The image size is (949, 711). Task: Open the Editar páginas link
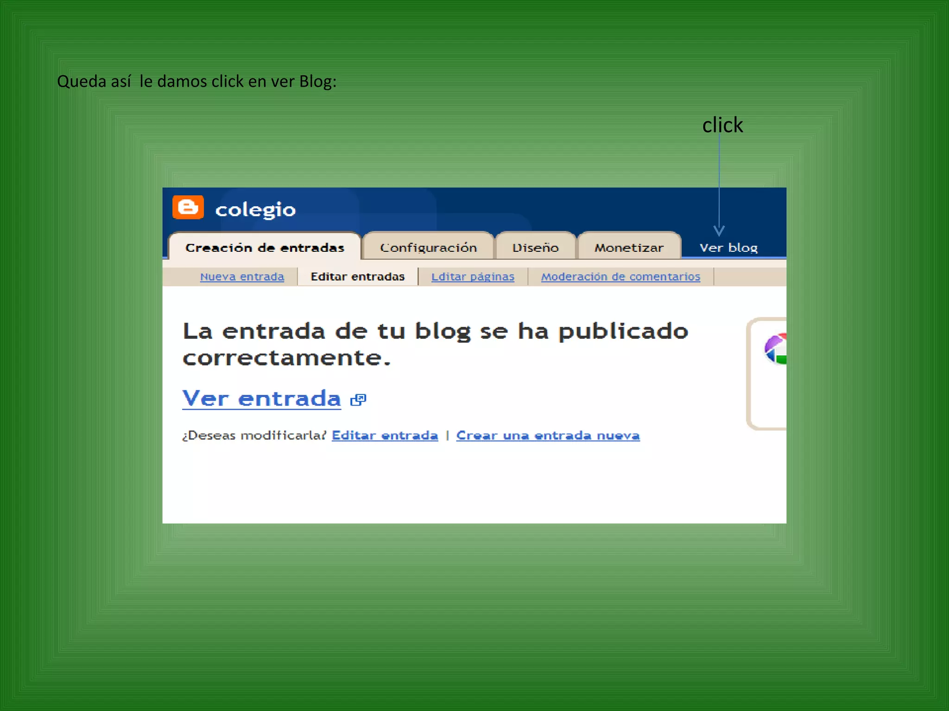(473, 276)
